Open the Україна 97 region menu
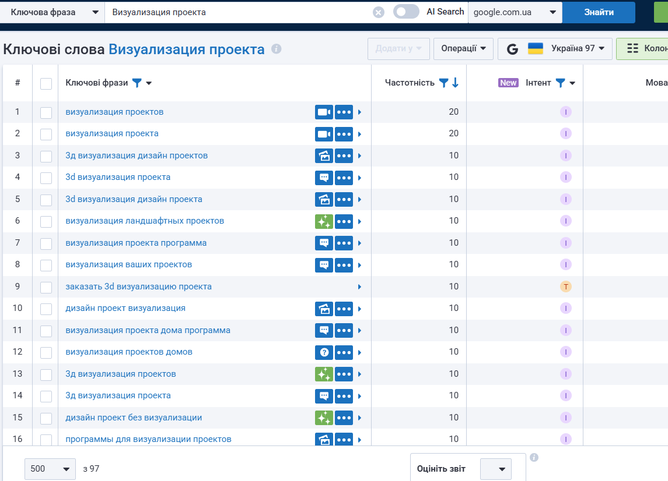 tap(555, 48)
